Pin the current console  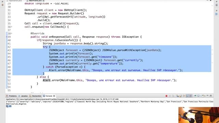195,96
